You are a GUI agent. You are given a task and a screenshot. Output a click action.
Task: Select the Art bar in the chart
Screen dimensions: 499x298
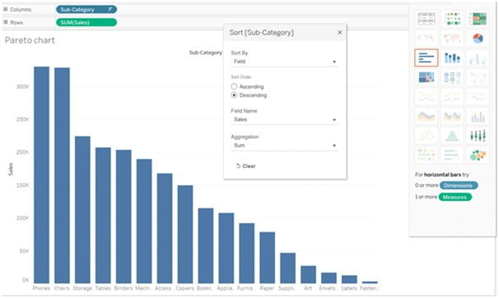point(308,274)
